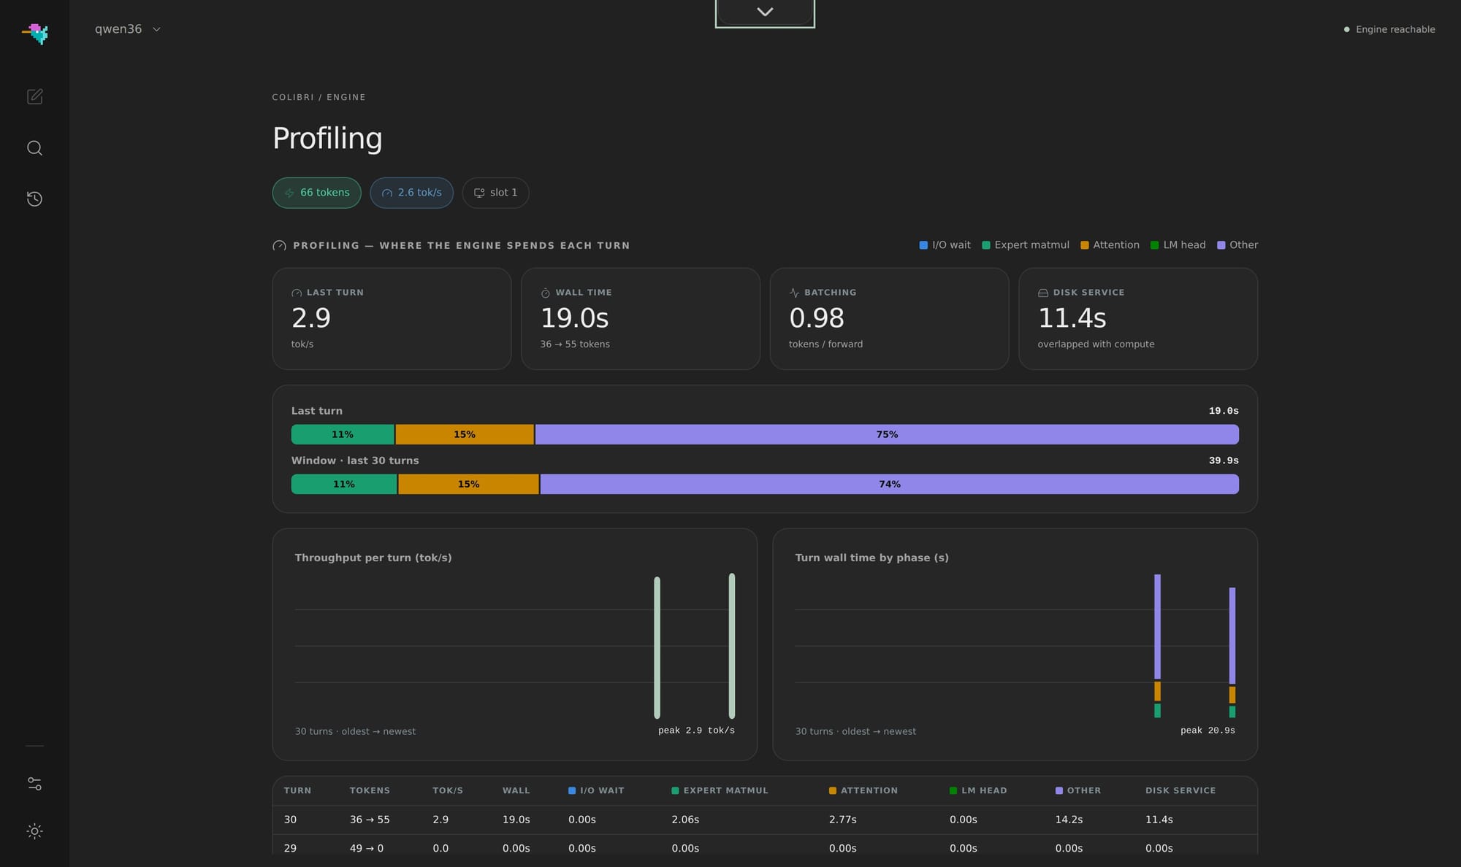The width and height of the screenshot is (1461, 867).
Task: Click the 'peak 2.9 tok/s' label
Action: click(x=696, y=731)
